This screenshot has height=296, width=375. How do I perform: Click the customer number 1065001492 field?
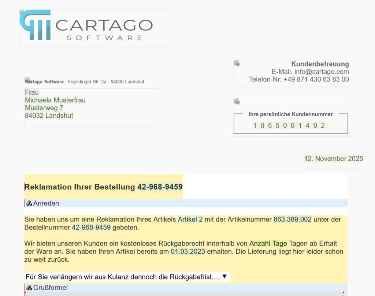[290, 126]
